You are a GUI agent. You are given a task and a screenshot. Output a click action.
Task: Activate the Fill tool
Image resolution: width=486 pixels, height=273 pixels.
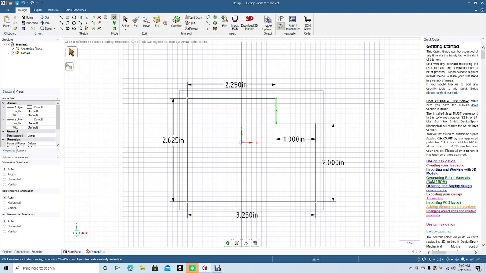[156, 22]
